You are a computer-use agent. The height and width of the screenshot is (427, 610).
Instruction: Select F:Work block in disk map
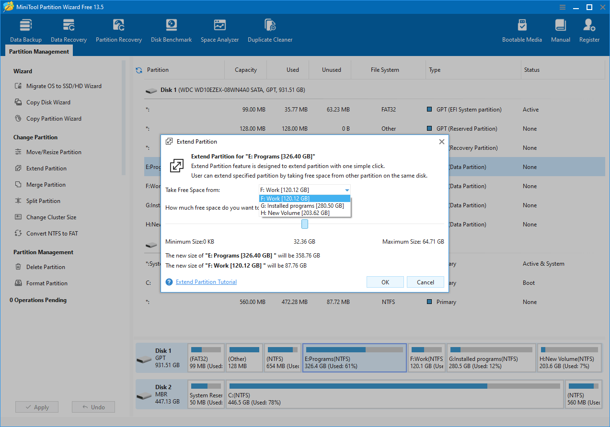point(426,358)
